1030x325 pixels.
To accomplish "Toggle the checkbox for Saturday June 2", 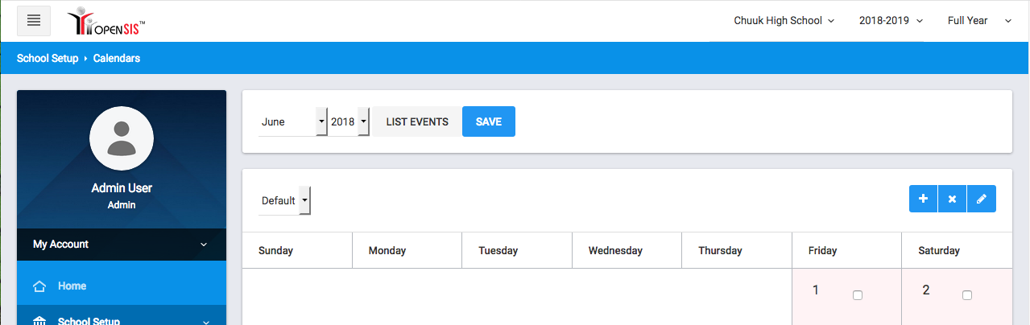I will 967,295.
